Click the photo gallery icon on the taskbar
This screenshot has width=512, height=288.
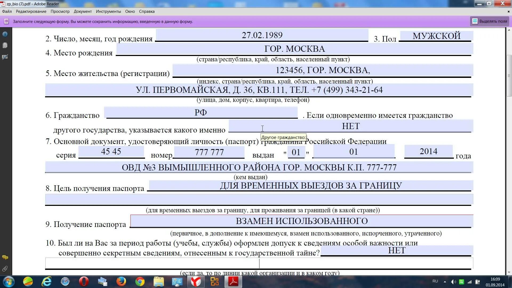102,282
